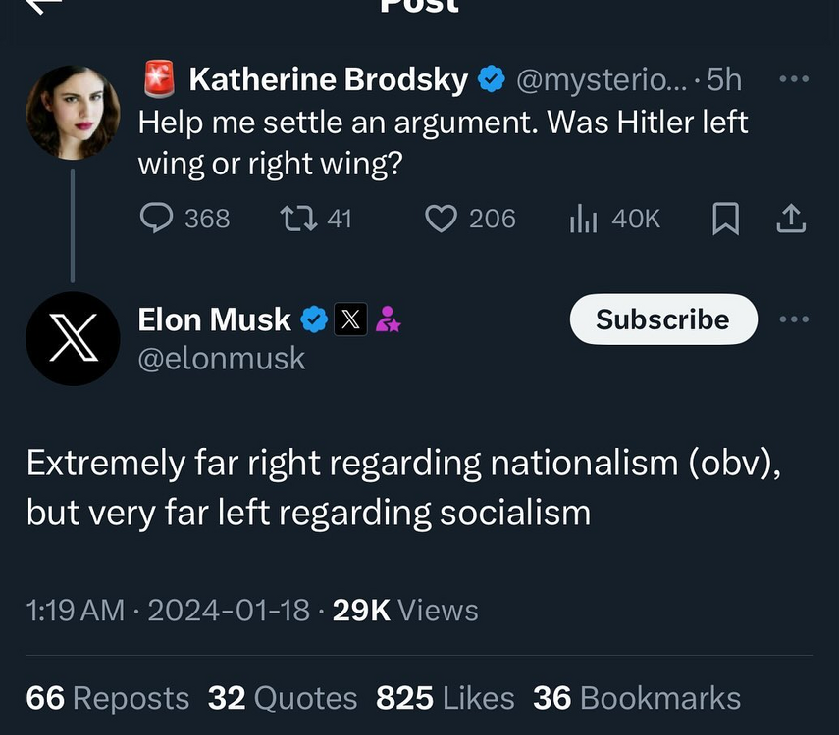Open Elon Musk's X logo avatar

pos(73,338)
